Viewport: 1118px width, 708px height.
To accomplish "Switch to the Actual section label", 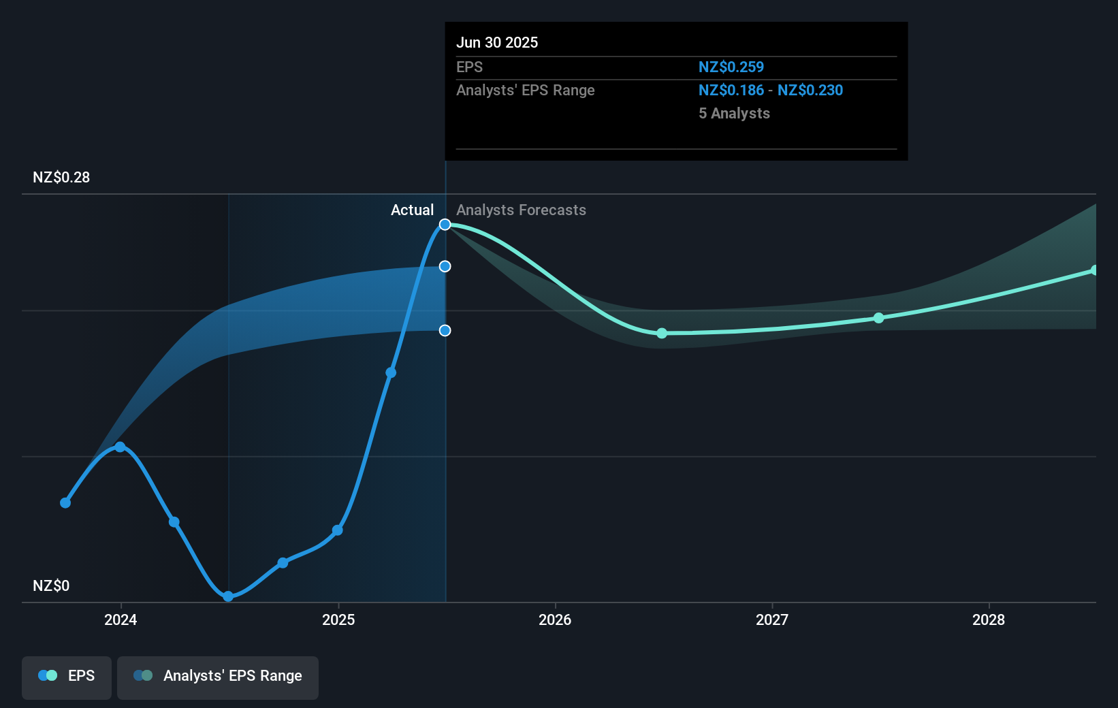I will tap(413, 210).
